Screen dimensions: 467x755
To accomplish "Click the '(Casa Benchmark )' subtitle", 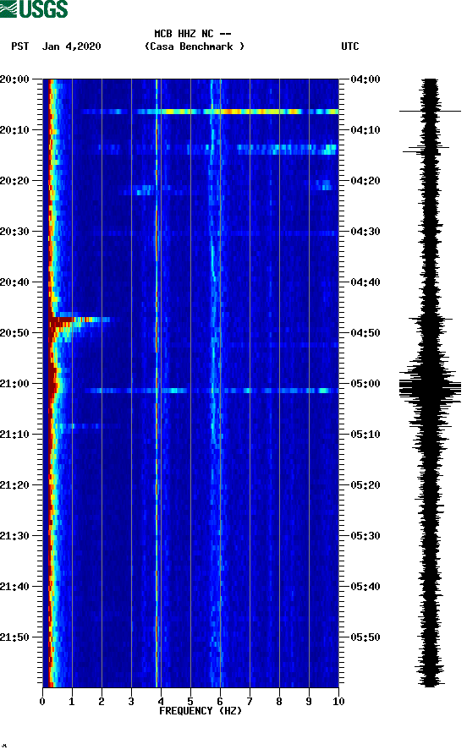I will tap(195, 47).
